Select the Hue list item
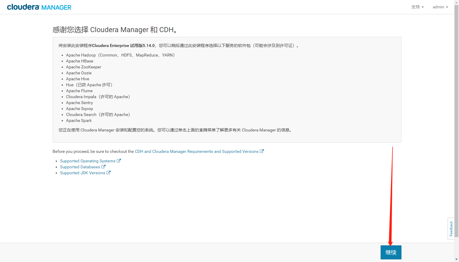The width and height of the screenshot is (459, 262). pos(89,85)
